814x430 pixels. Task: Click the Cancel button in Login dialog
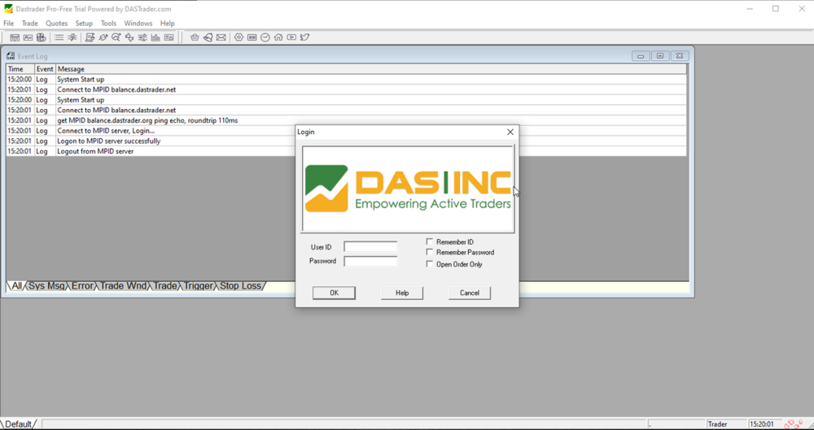pos(469,293)
